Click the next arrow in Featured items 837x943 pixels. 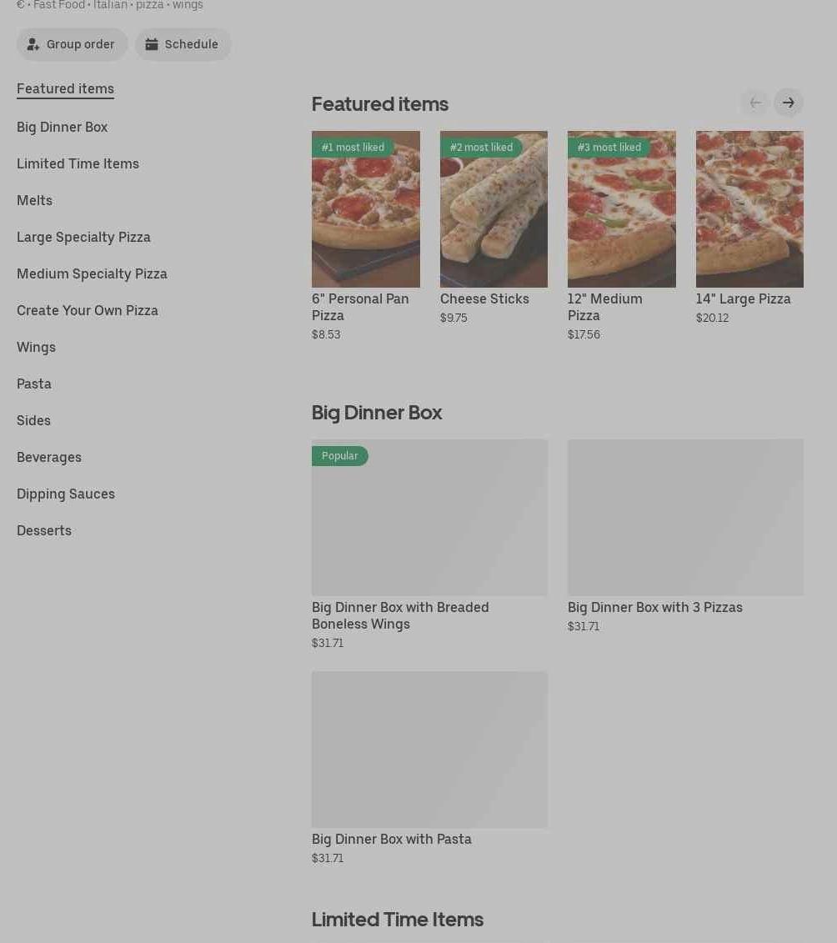(x=788, y=103)
